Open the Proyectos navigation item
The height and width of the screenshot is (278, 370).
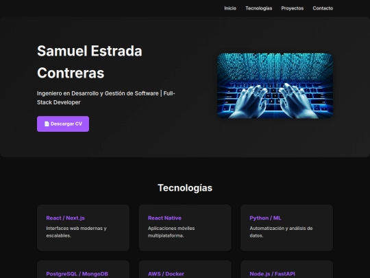click(292, 8)
